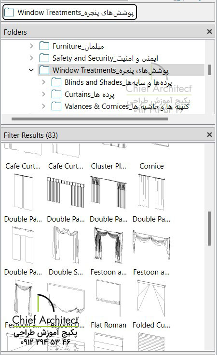The width and height of the screenshot is (217, 355).
Task: Expand the Safety and Security folder
Action: pos(31,58)
